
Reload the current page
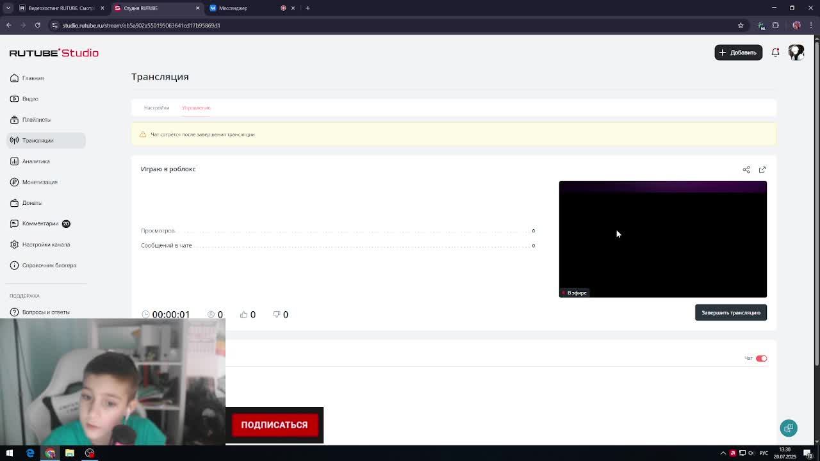[38, 26]
